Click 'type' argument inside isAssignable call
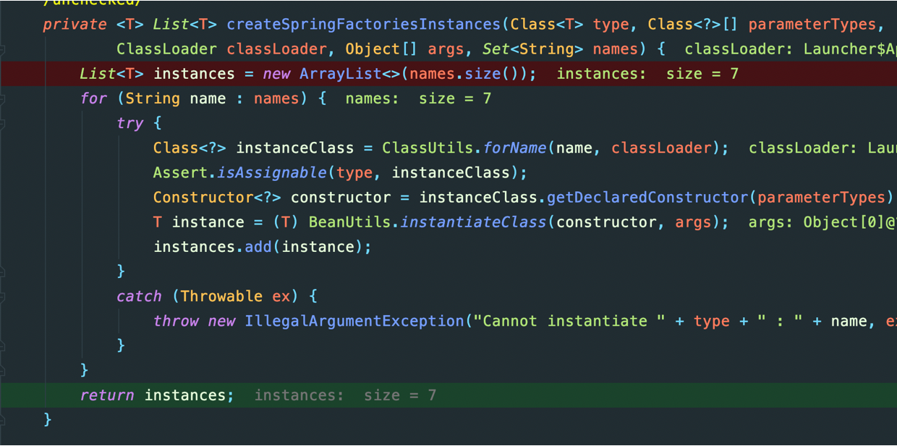897x446 pixels. coord(354,172)
